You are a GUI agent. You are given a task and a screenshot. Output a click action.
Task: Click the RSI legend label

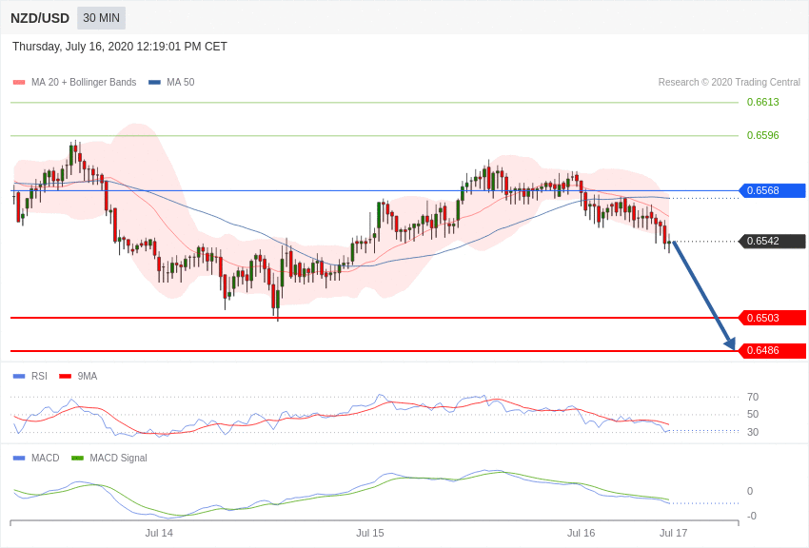tap(39, 377)
